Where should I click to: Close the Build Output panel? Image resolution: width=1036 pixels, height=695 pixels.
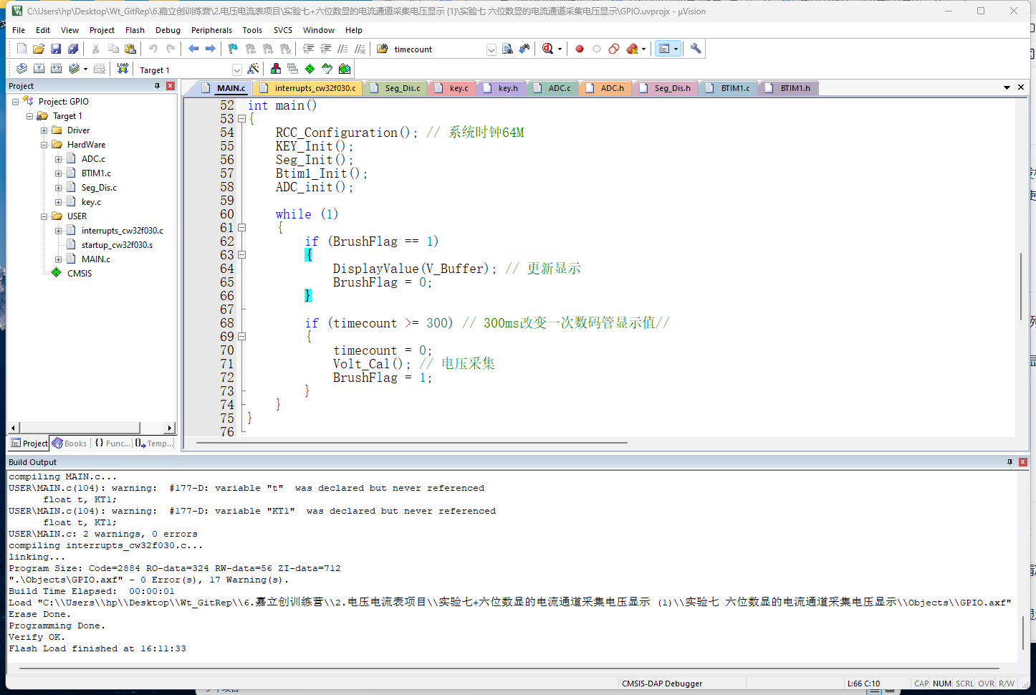[1023, 462]
